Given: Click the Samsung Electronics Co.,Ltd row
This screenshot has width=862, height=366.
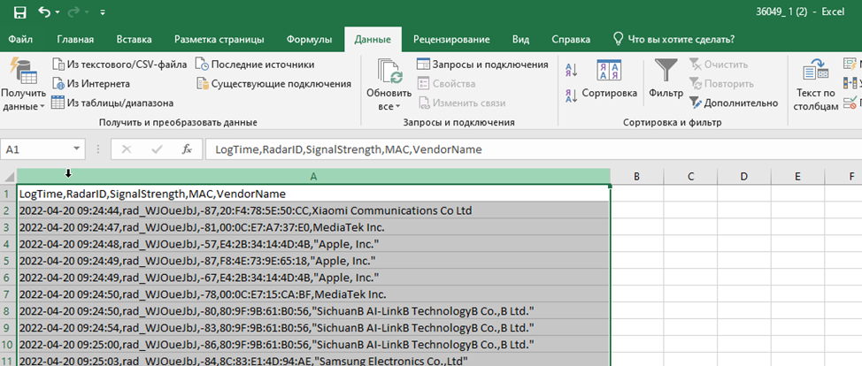Looking at the screenshot, I should (x=313, y=361).
